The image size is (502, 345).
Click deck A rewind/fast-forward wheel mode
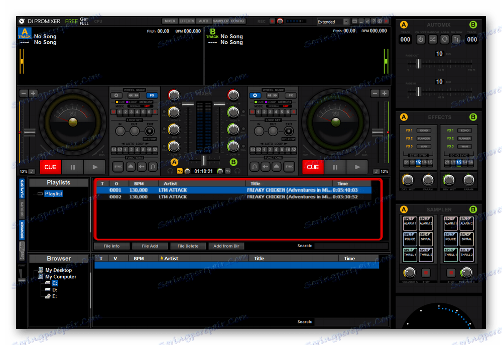pos(134,95)
